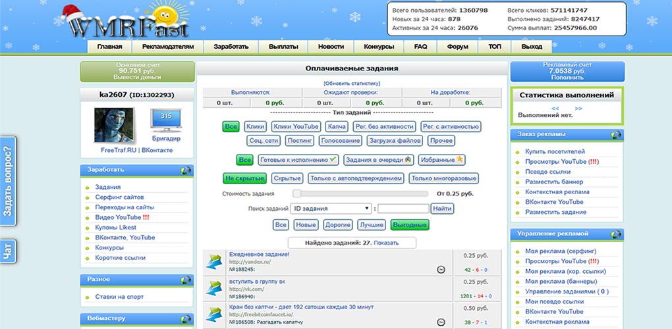Open the Задать вопрос side tab
The width and height of the screenshot is (672, 329).
[8, 181]
